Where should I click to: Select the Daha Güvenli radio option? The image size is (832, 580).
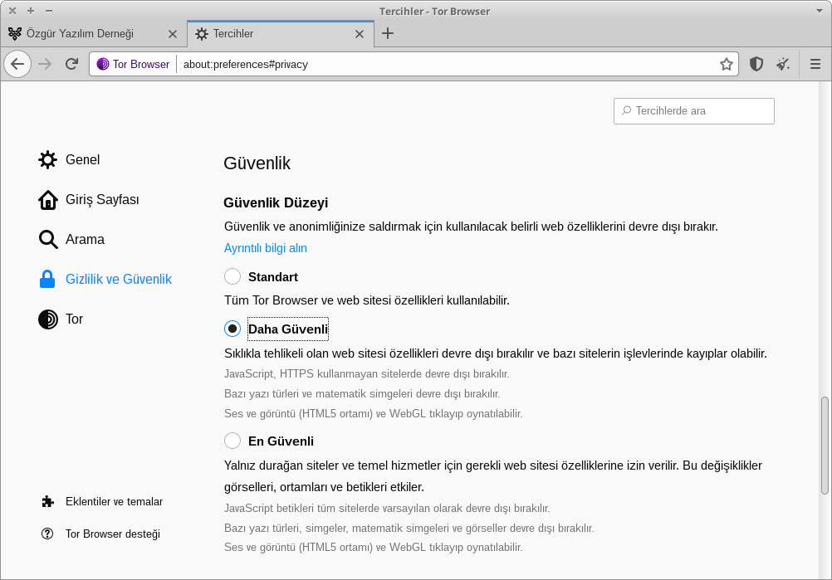point(232,329)
